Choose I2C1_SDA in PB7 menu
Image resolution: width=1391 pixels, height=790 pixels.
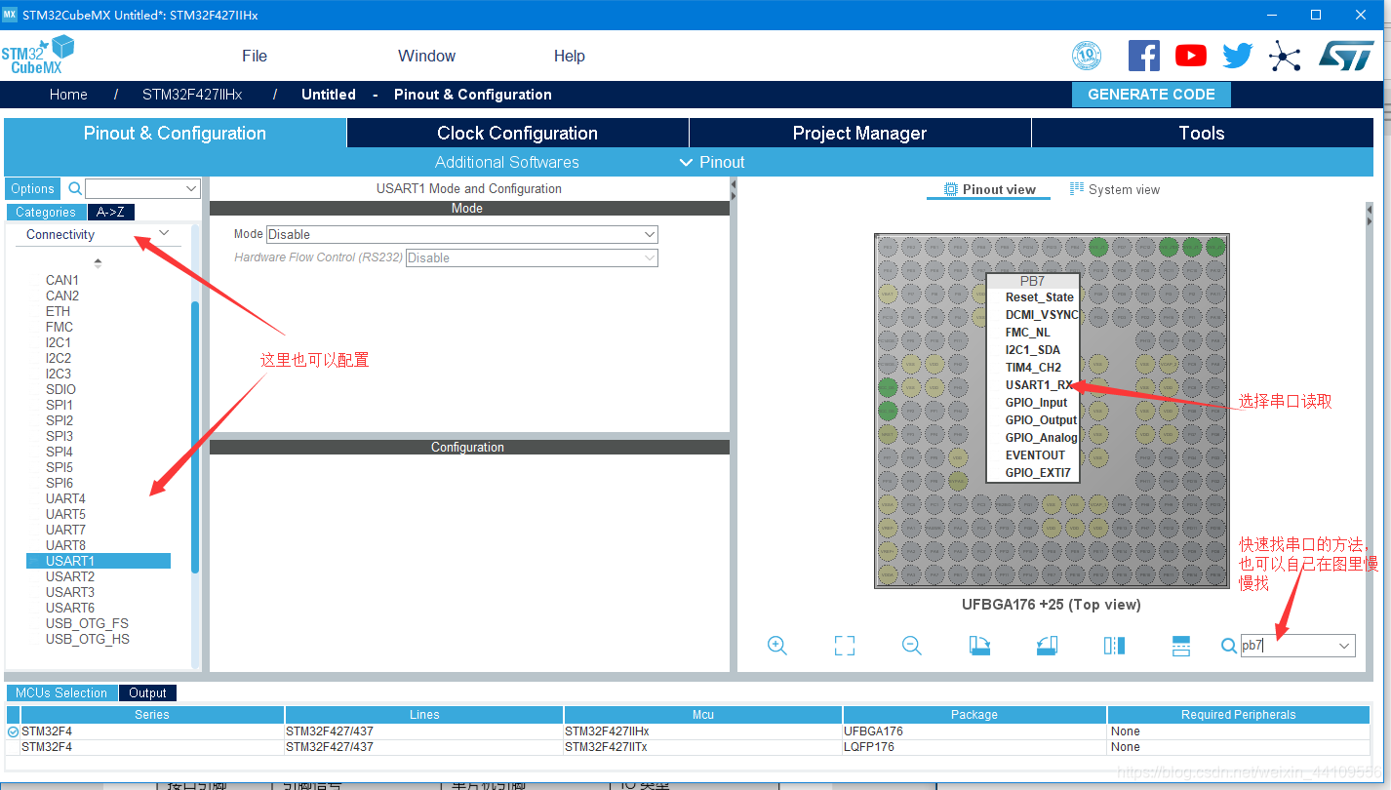[x=1033, y=350]
